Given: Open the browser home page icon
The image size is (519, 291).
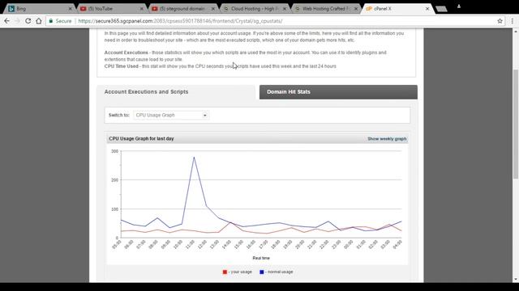Looking at the screenshot, I should coord(39,21).
